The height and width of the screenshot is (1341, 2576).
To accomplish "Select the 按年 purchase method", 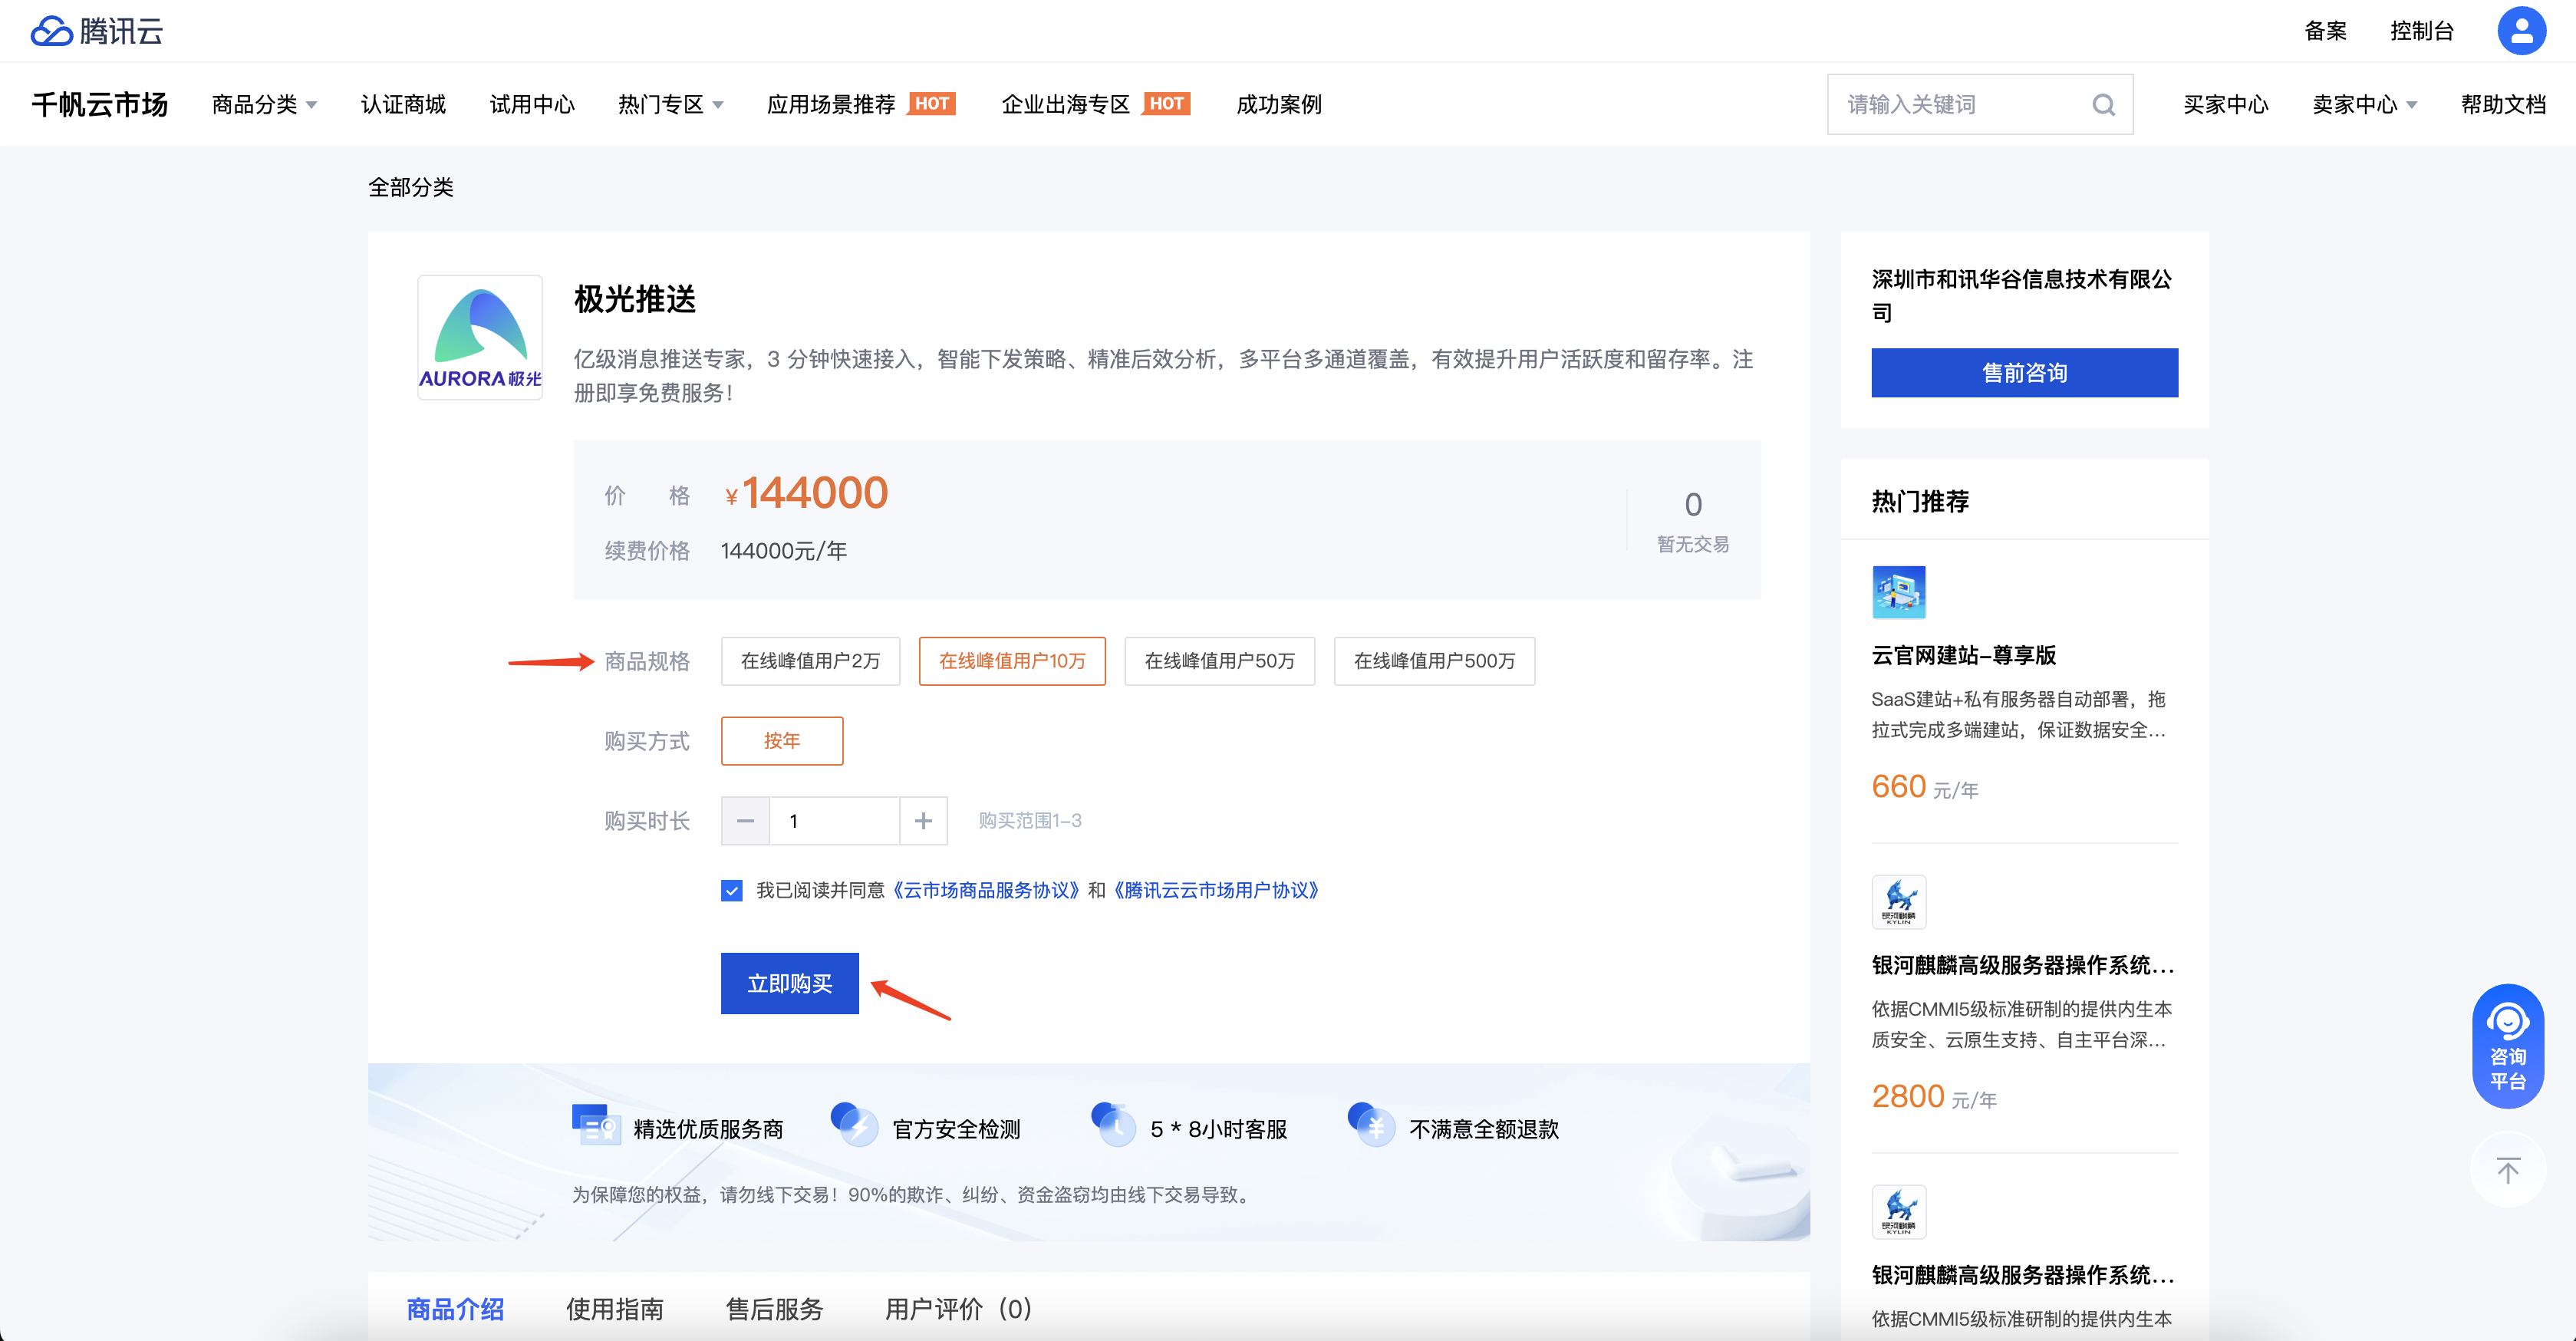I will click(x=782, y=741).
